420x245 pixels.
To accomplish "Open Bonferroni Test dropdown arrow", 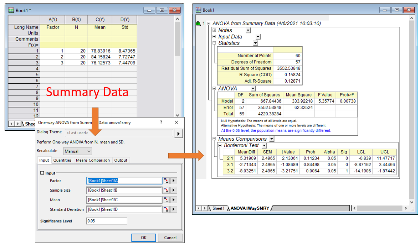I will pos(264,146).
